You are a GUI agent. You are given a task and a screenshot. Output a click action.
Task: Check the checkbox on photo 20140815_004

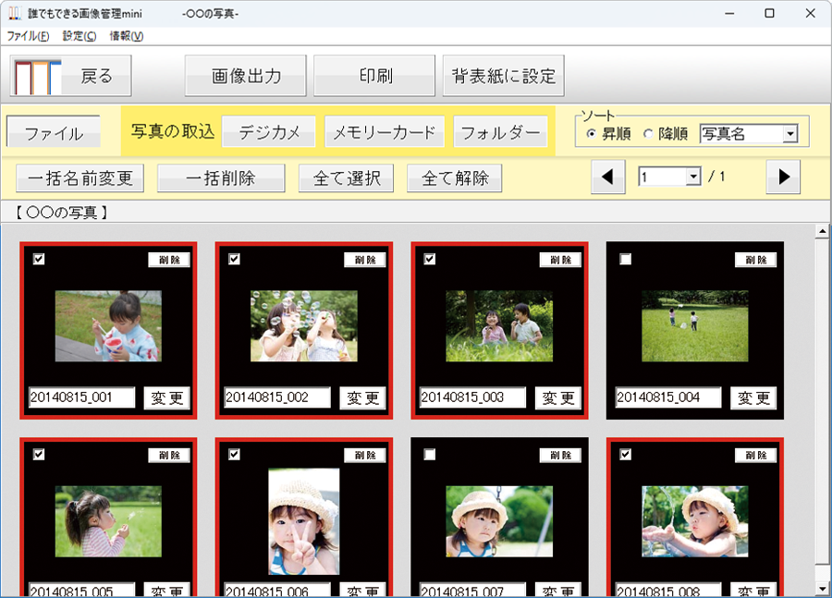click(626, 260)
